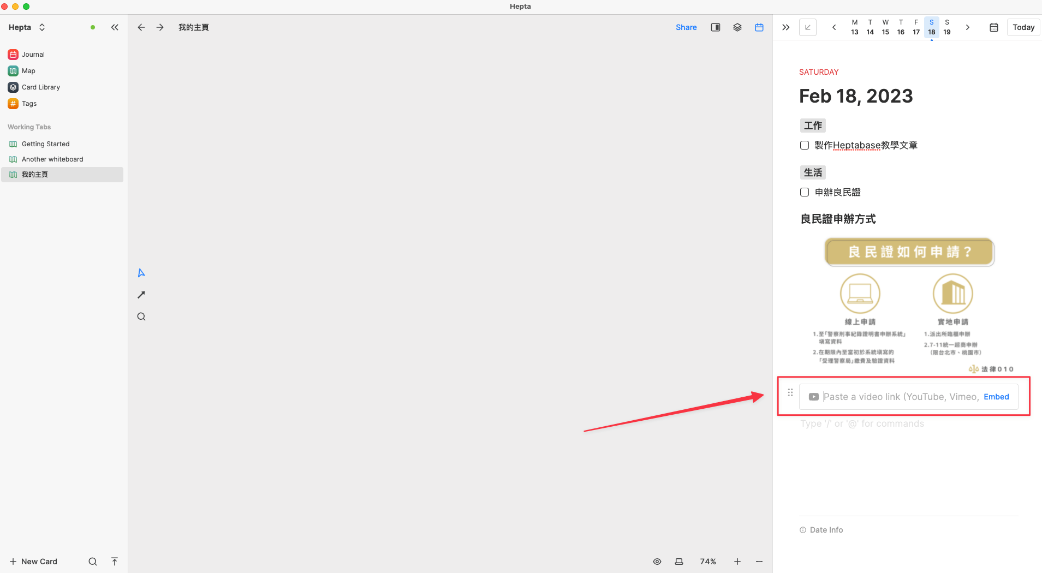1042x573 pixels.
Task: Zoom in with the plus icon
Action: 737,562
